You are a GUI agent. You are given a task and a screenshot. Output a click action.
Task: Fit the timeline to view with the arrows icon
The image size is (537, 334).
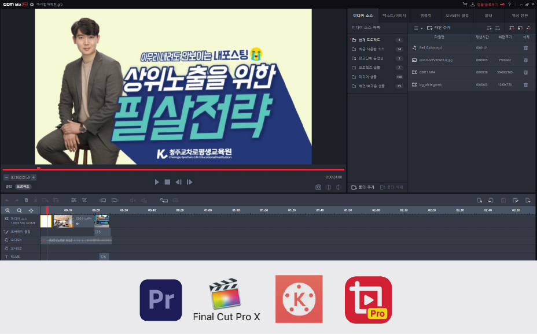tap(31, 210)
